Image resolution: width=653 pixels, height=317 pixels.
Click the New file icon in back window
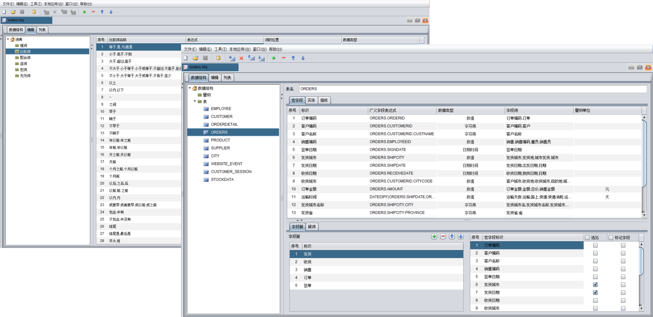(4, 12)
